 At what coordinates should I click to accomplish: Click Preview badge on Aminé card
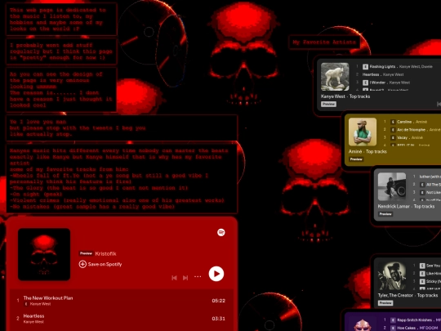click(356, 159)
